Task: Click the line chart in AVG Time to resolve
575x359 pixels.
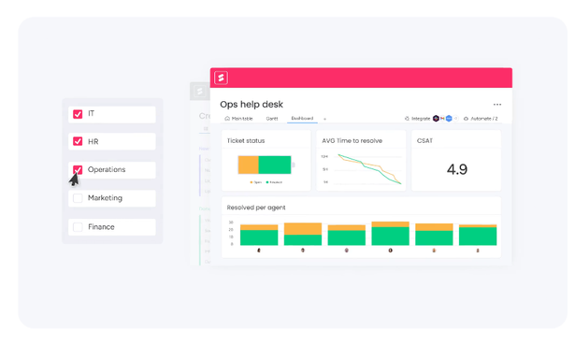Action: pyautogui.click(x=369, y=169)
